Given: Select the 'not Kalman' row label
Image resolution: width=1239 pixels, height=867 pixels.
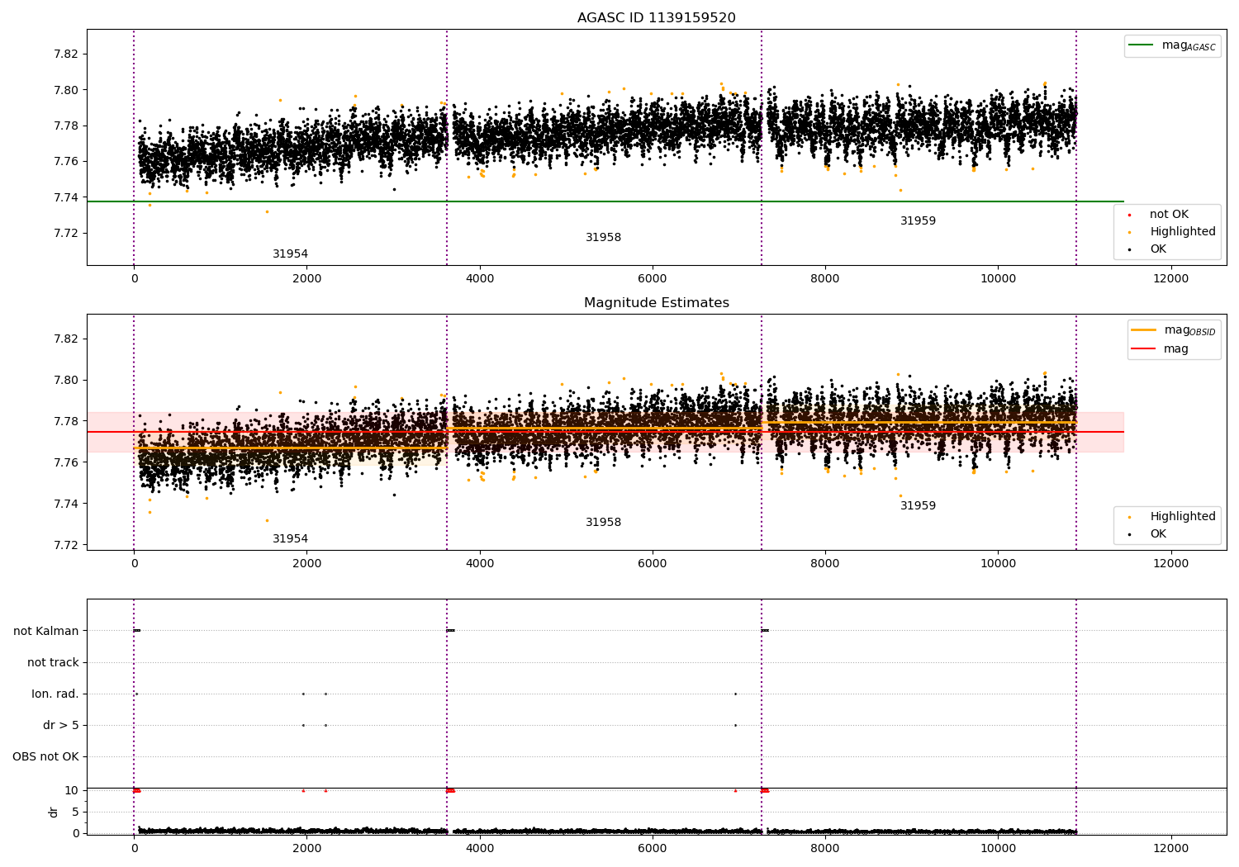Looking at the screenshot, I should click(x=46, y=631).
